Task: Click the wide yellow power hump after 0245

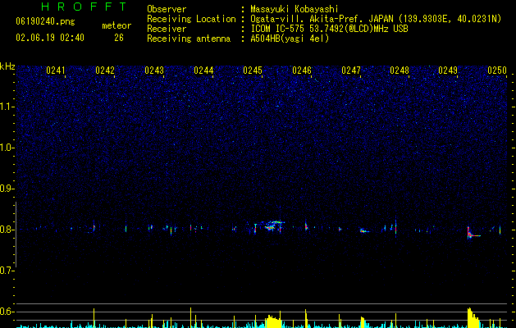Action: [274, 321]
